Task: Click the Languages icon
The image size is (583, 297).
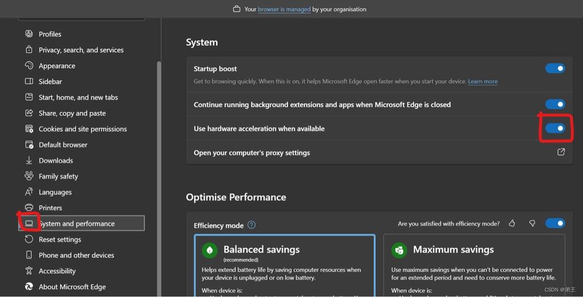Action: [29, 192]
